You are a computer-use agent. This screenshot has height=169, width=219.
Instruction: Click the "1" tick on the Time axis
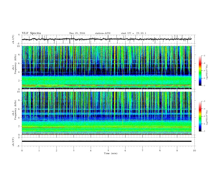tap(39, 150)
